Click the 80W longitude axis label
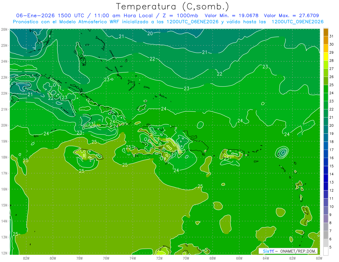The height and width of the screenshot is (262, 339). [53, 258]
